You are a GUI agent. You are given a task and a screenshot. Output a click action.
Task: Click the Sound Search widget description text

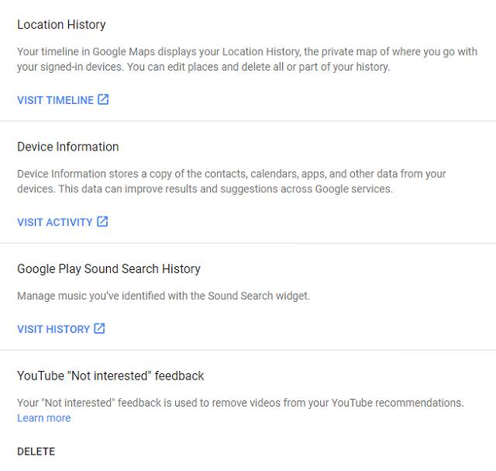[164, 296]
